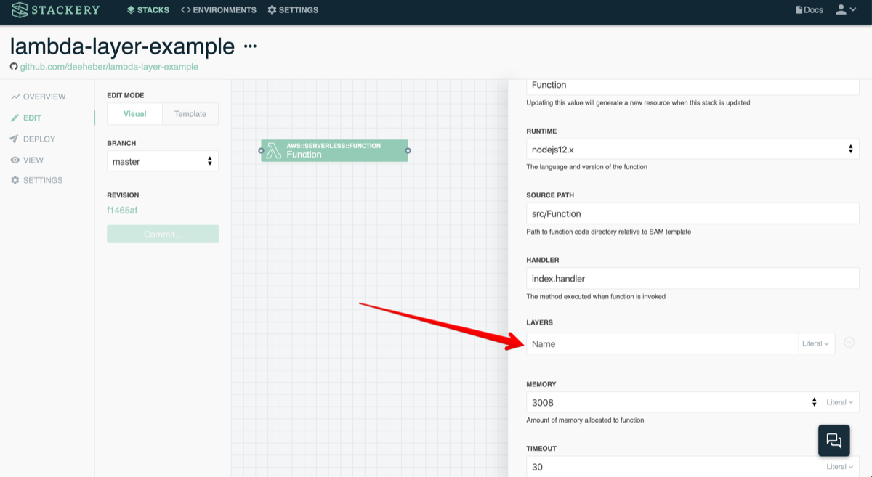Open the user account menu

pyautogui.click(x=846, y=10)
